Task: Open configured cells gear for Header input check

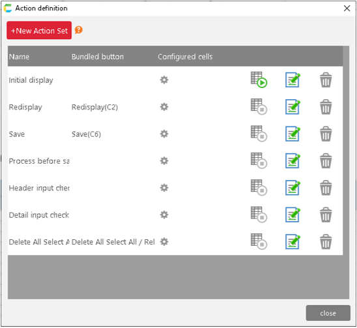Action: click(164, 188)
